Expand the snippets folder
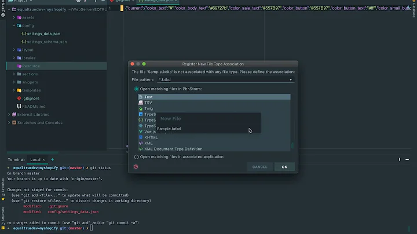Image resolution: width=417 pixels, height=234 pixels. click(14, 82)
